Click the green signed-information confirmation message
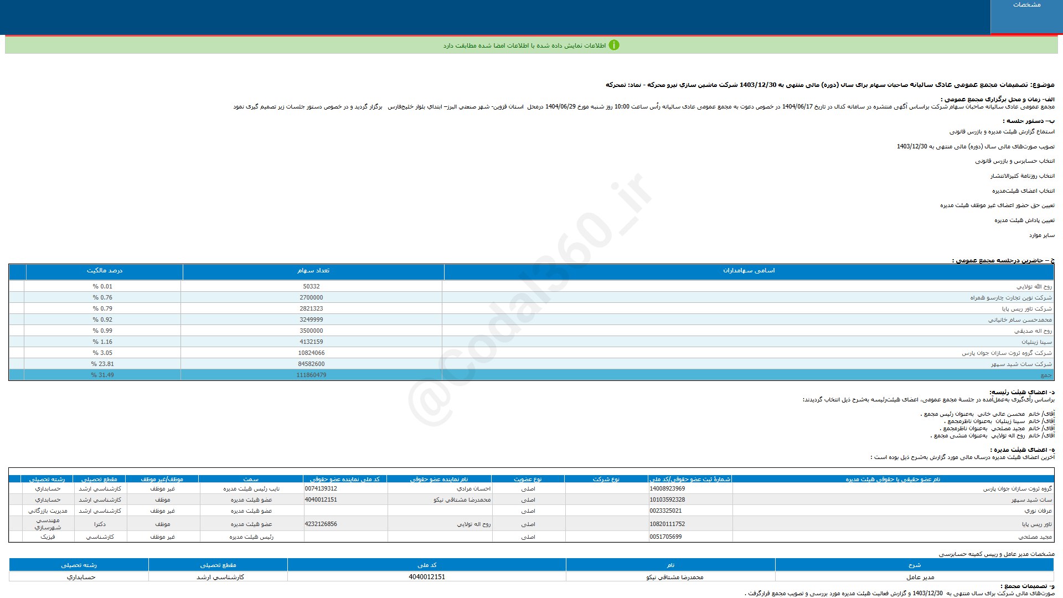This screenshot has width=1063, height=598. click(x=524, y=45)
